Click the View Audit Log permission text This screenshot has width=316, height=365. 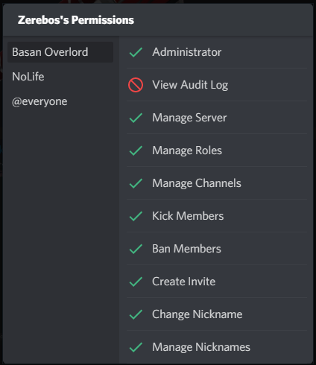pos(190,85)
